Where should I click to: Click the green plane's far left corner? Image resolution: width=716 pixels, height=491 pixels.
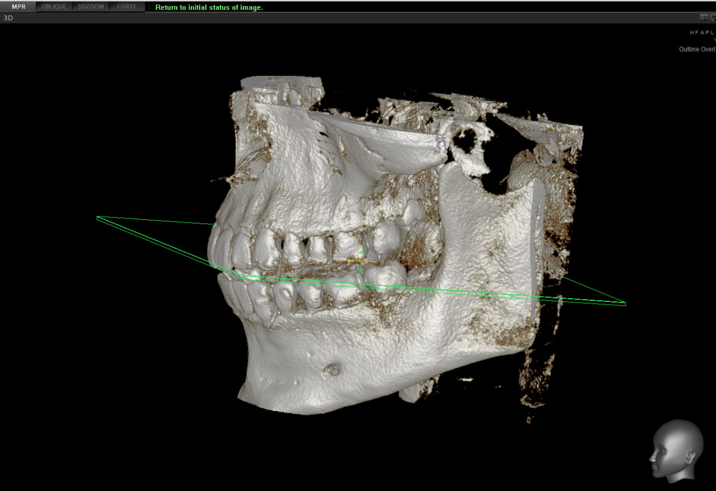98,218
